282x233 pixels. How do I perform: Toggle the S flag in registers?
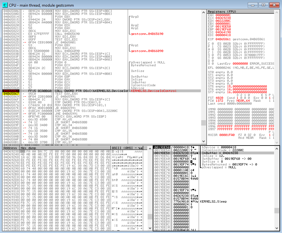[213, 55]
